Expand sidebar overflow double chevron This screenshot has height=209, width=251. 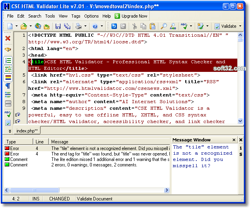[10, 131]
